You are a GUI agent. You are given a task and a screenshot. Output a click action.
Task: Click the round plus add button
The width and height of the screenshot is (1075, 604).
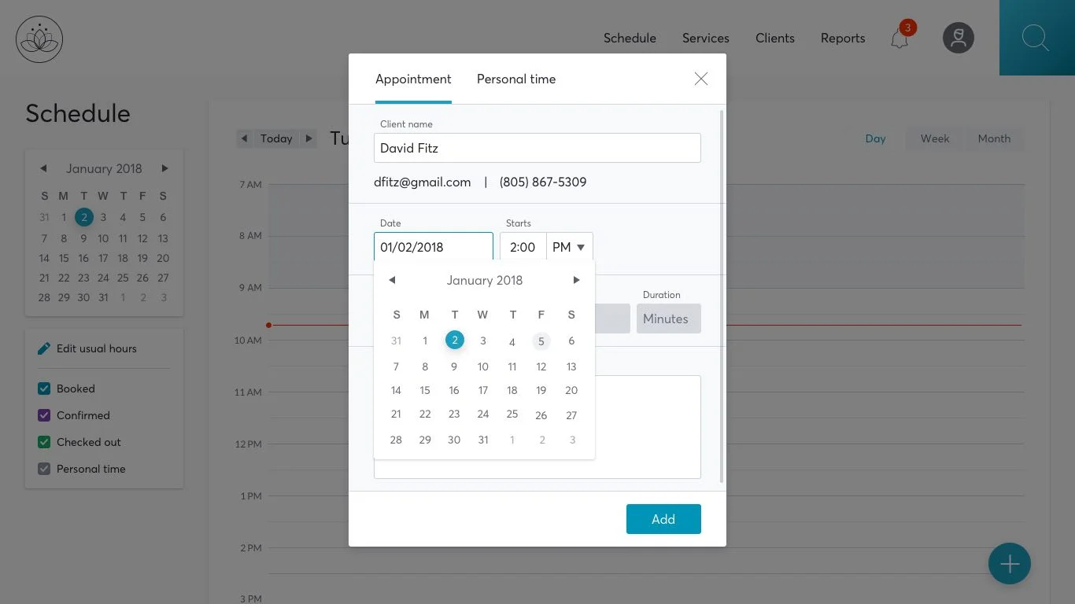1010,564
